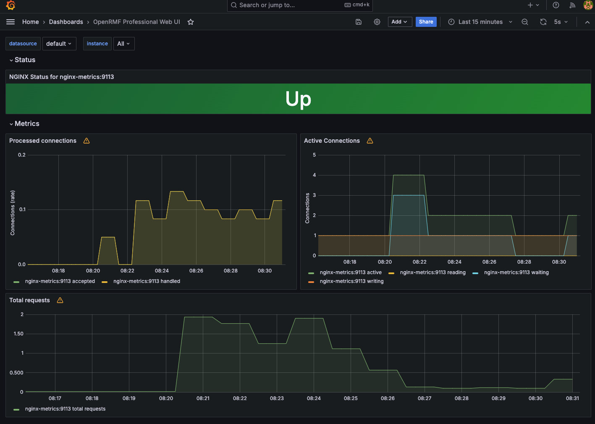
Task: Click the dropdown arrow beside the plus icon
Action: [x=537, y=5]
